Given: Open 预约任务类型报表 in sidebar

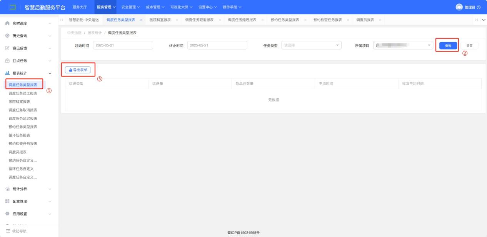Looking at the screenshot, I should point(23,127).
